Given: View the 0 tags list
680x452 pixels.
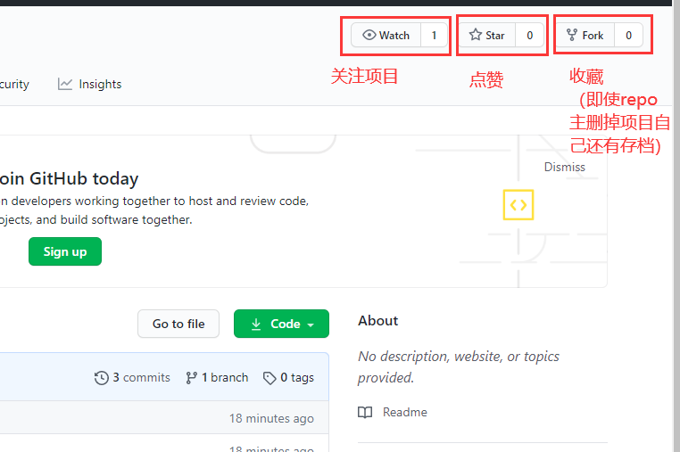Looking at the screenshot, I should (288, 378).
